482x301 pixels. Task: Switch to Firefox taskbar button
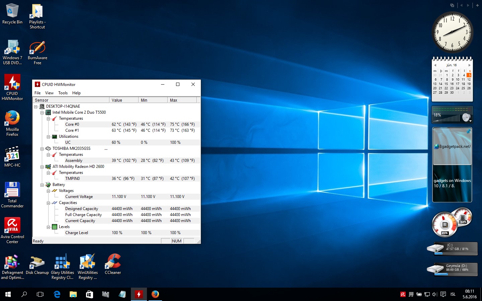pos(155,294)
